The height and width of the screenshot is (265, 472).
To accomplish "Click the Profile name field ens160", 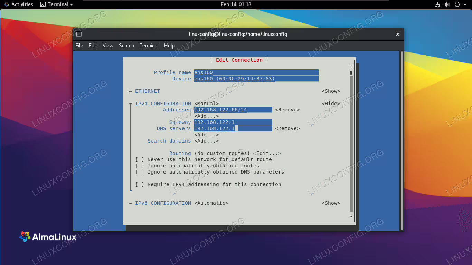I will point(256,72).
